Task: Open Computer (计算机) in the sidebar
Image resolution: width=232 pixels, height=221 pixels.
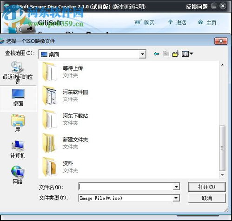Action: (x=18, y=149)
